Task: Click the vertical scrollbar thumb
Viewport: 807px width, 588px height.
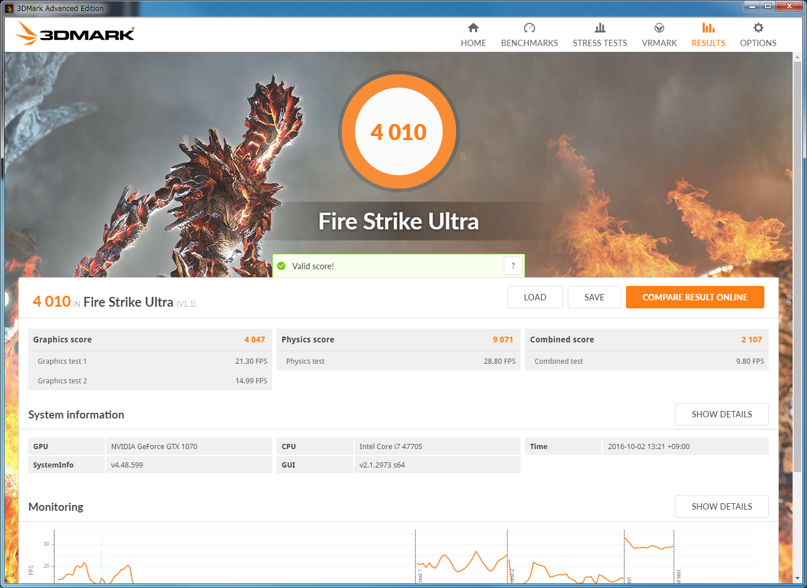Action: click(x=797, y=267)
